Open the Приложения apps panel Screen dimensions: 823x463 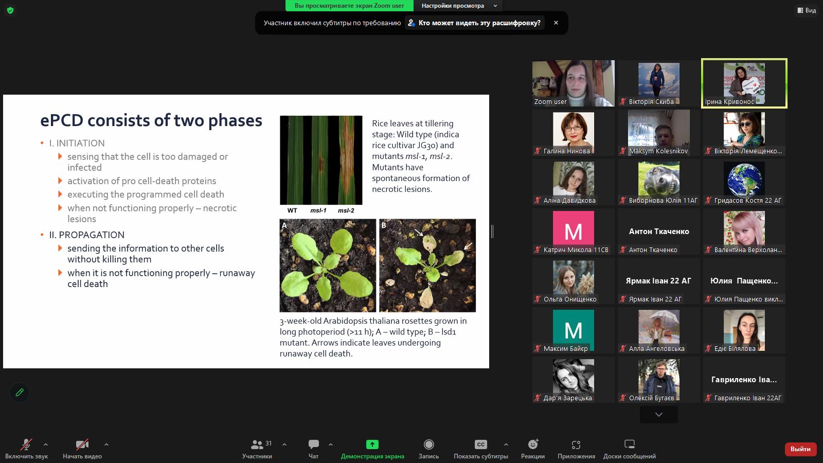[x=576, y=449]
